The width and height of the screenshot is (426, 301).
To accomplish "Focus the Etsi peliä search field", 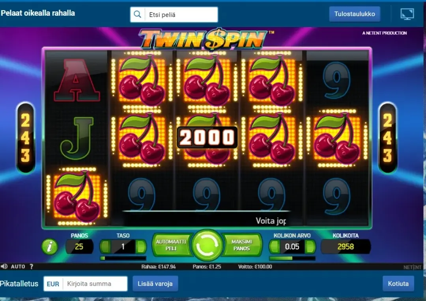I will click(x=181, y=15).
